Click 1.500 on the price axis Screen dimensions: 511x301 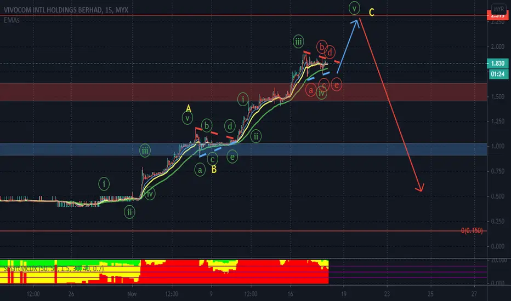click(x=498, y=97)
